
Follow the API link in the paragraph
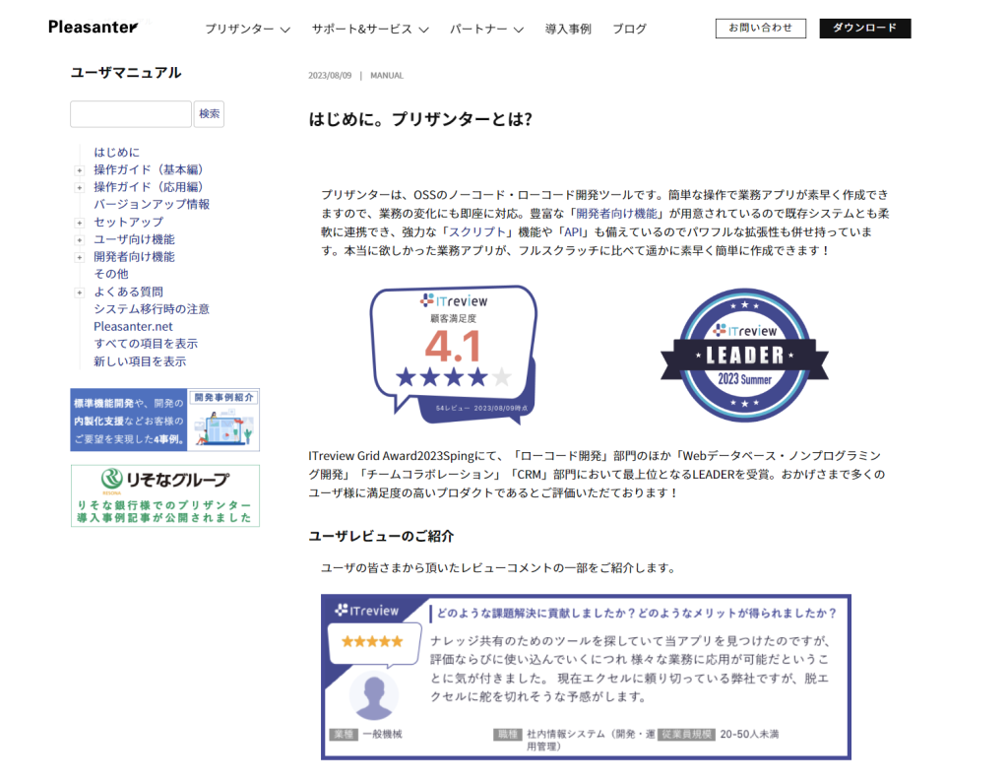tap(573, 232)
